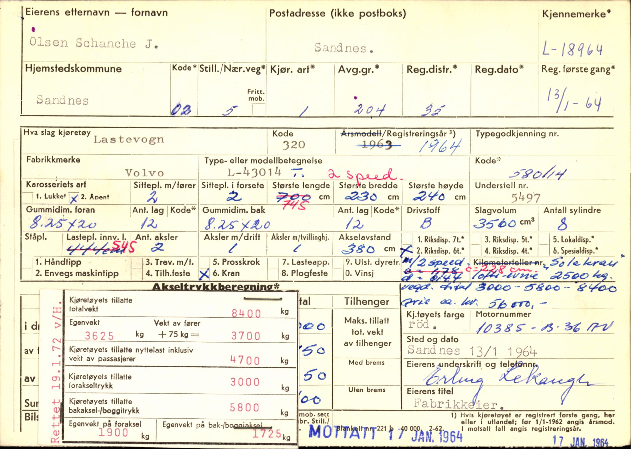Click the Kode value '320'
Image resolution: width=631 pixels, height=449 pixels.
tap(294, 145)
